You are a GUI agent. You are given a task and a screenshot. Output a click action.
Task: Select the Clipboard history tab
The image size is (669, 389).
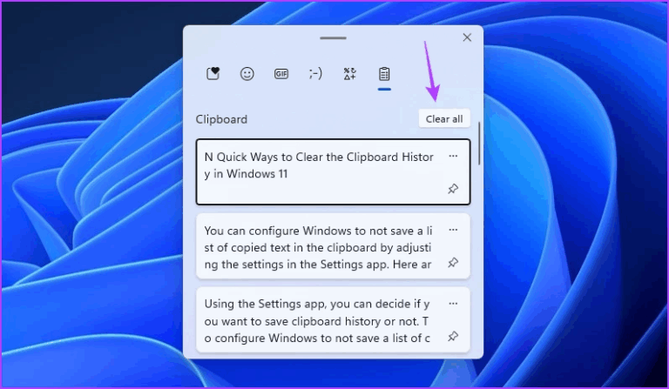point(384,74)
